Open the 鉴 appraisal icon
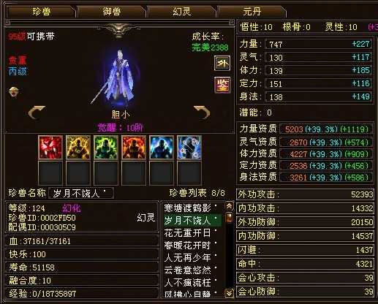 222,85
